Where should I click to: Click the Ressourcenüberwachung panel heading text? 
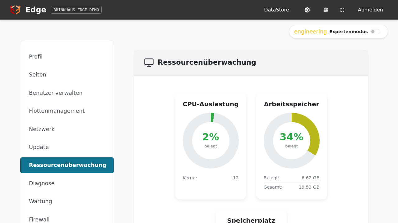point(207,62)
